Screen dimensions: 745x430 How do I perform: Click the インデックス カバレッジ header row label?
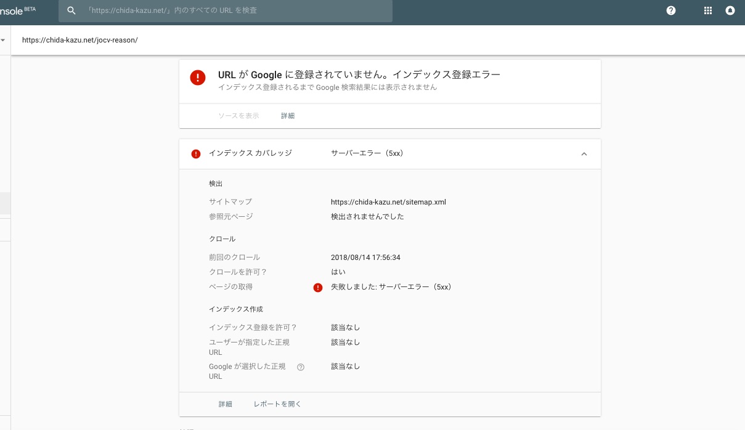point(250,153)
